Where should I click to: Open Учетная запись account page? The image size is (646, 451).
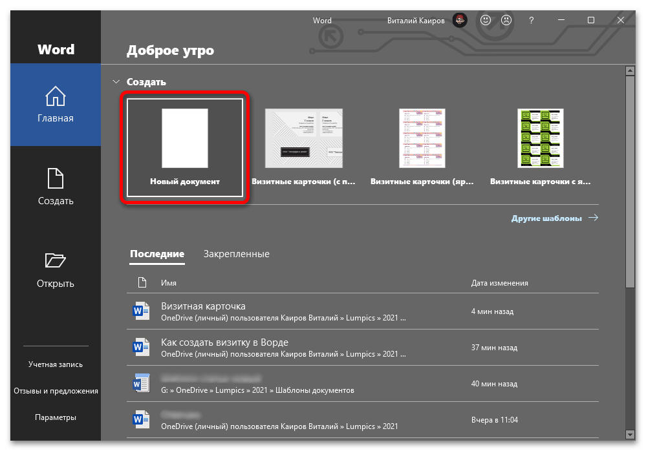[56, 364]
